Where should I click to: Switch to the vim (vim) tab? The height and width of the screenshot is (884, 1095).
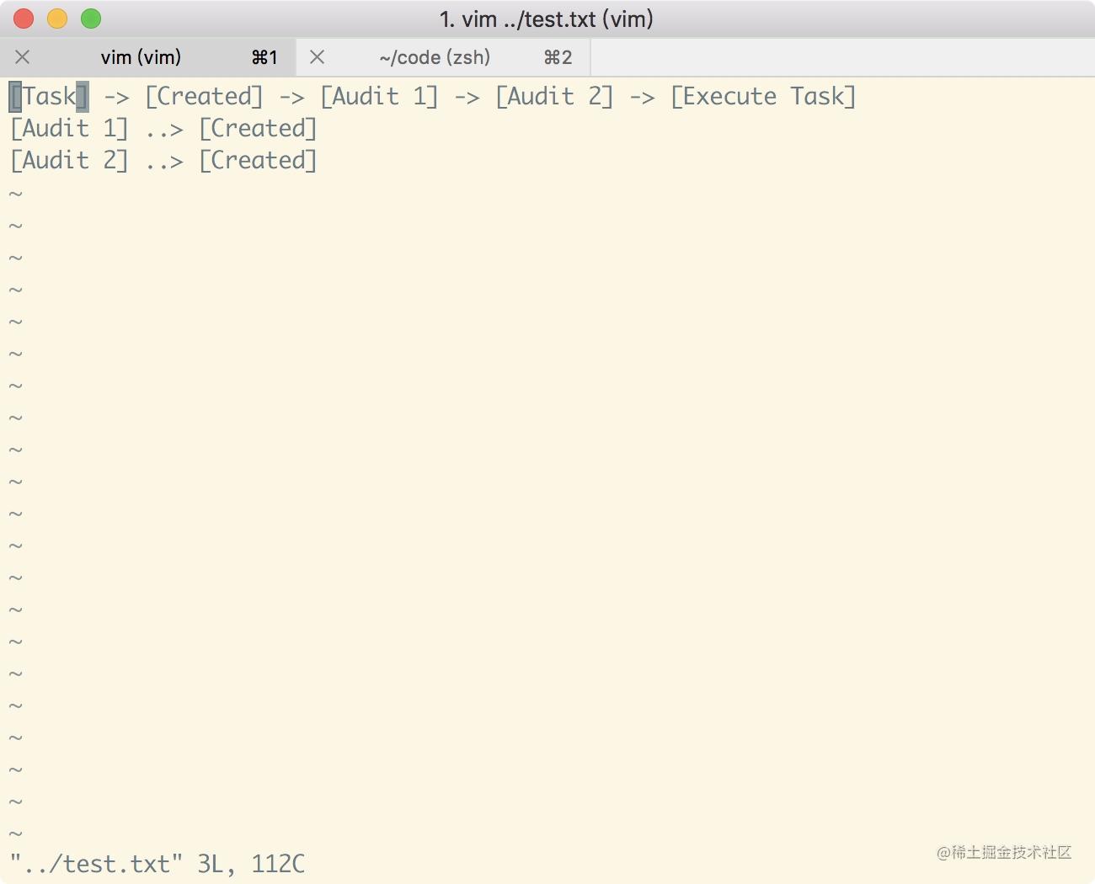[x=148, y=57]
